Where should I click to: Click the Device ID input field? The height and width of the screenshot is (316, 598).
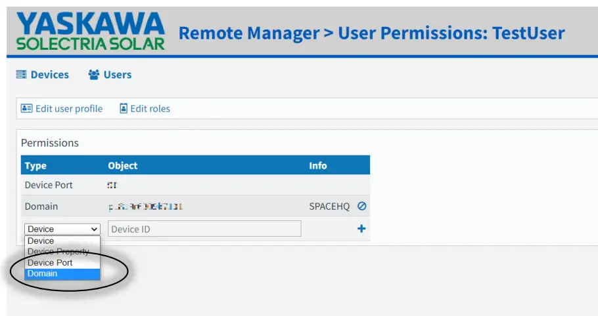pos(204,229)
